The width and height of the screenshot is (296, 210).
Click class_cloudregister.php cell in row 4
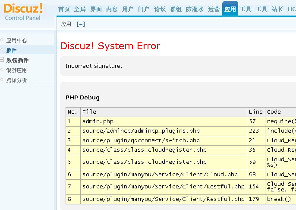pos(164,150)
